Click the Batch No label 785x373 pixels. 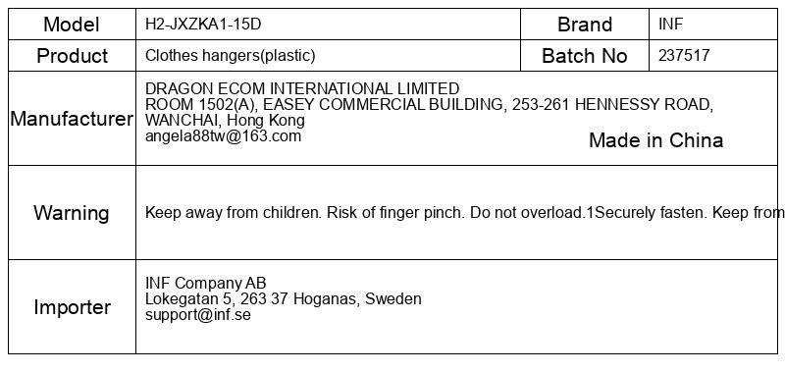coord(585,56)
